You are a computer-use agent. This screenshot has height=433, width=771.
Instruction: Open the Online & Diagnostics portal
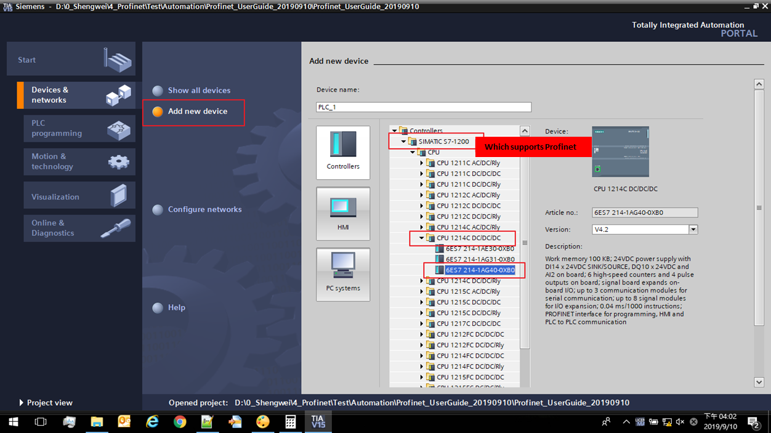79,228
